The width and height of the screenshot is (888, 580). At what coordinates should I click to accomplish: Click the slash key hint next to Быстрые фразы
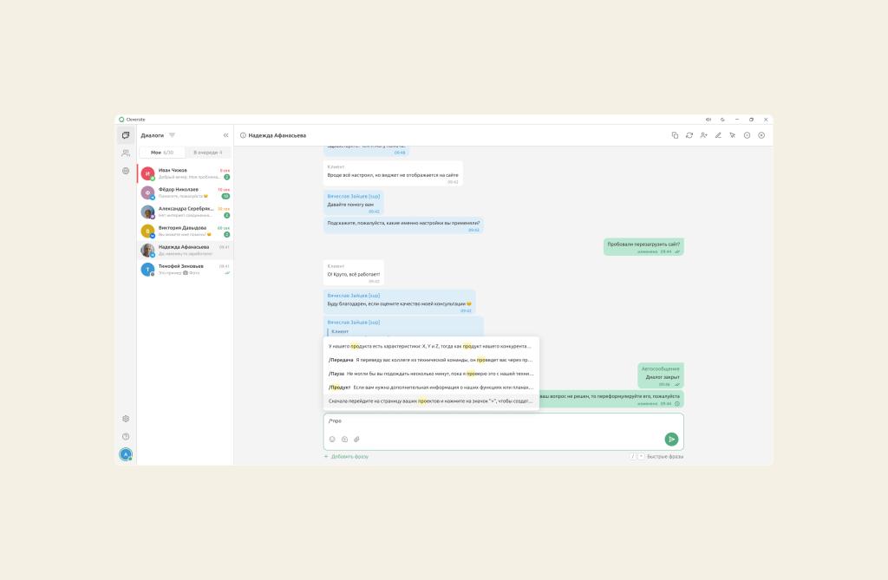tap(632, 457)
